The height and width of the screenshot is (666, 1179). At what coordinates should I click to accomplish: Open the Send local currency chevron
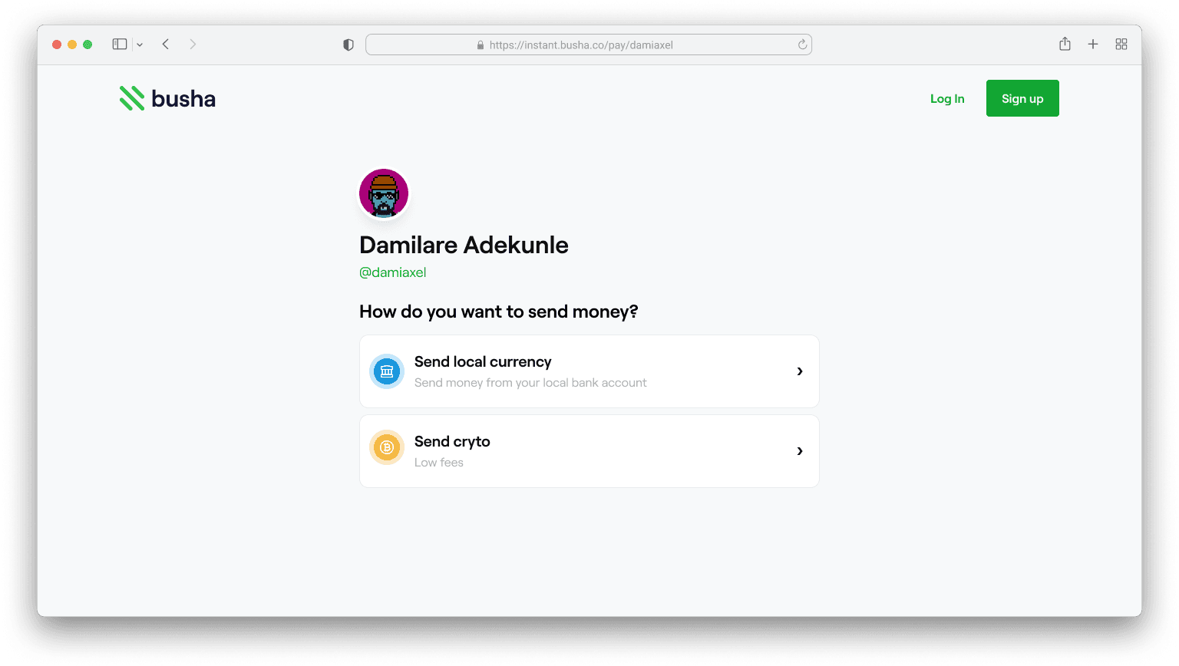pyautogui.click(x=800, y=371)
